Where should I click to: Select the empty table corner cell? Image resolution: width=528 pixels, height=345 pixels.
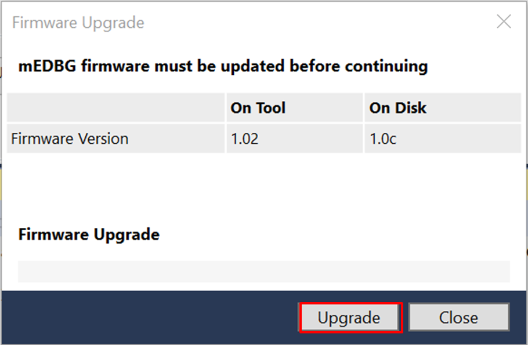[116, 108]
